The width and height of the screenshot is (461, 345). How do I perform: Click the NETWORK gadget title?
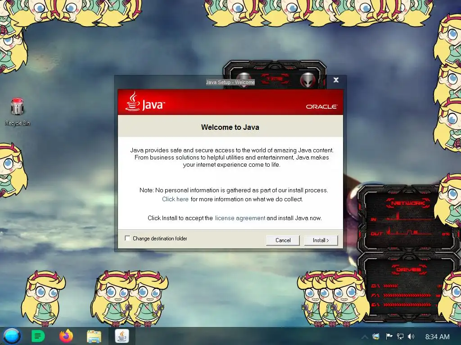coord(408,203)
